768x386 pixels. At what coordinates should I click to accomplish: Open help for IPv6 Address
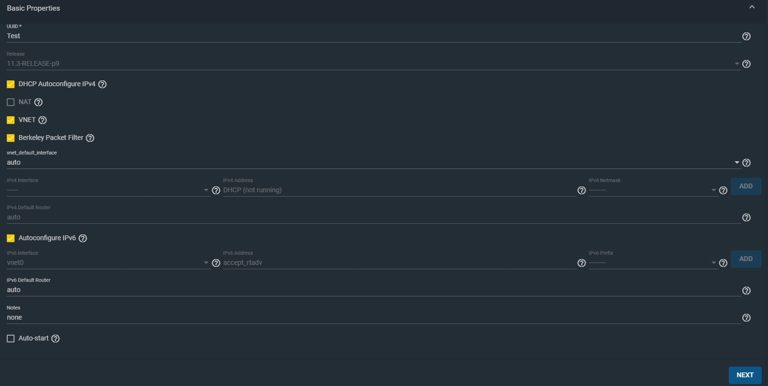click(x=581, y=263)
